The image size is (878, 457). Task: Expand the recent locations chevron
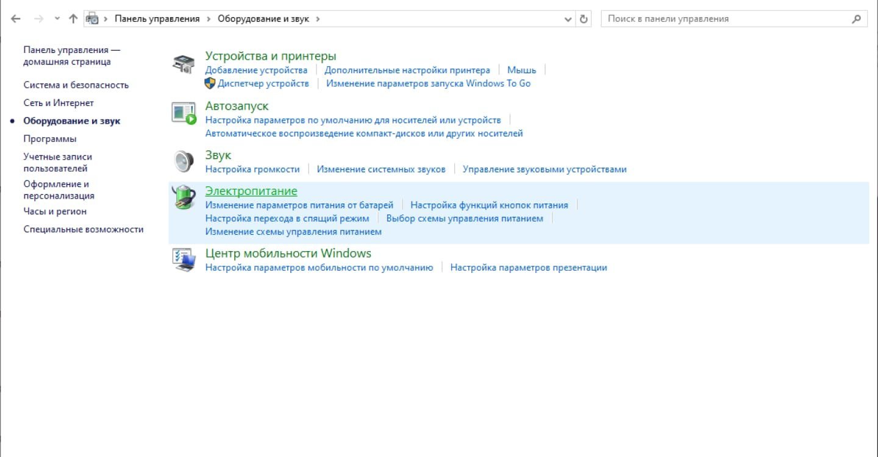tap(57, 19)
